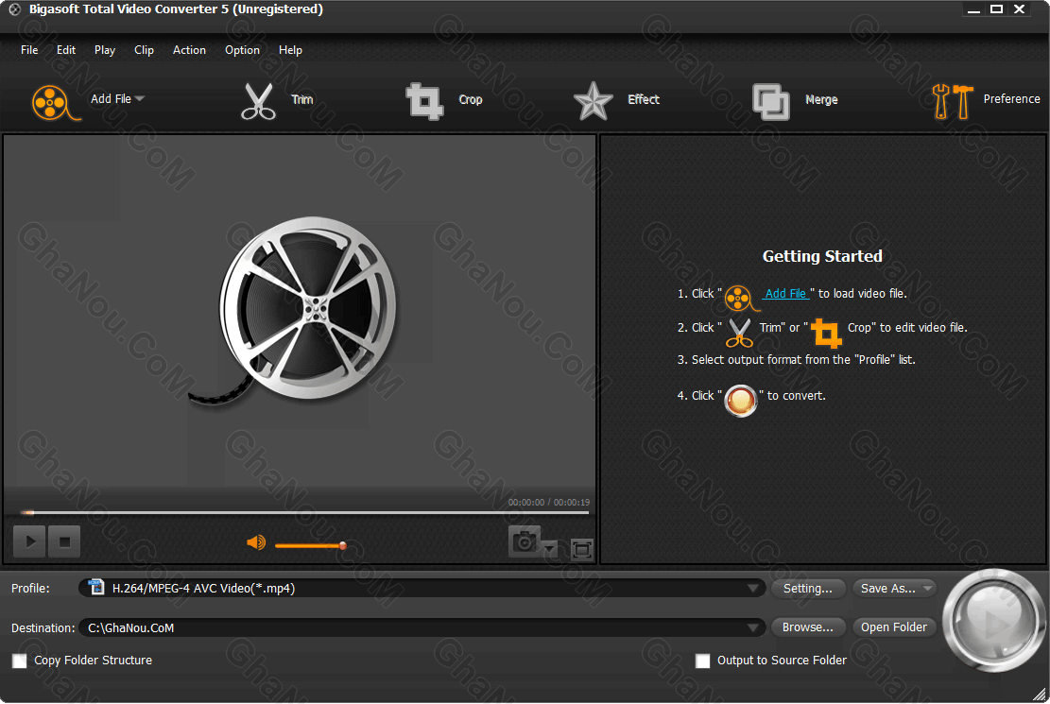Open the Edit menu
This screenshot has height=704, width=1050.
tap(65, 50)
